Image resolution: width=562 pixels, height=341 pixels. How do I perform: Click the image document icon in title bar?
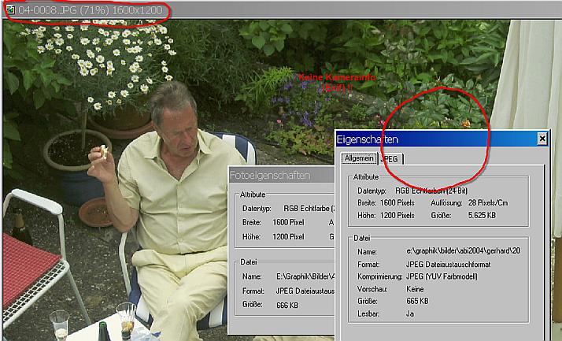pyautogui.click(x=10, y=11)
